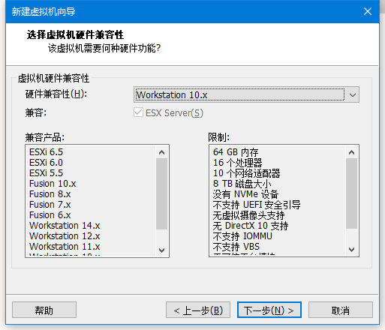Select ESXi 6.5 in compatible products
385x330 pixels.
(47, 152)
